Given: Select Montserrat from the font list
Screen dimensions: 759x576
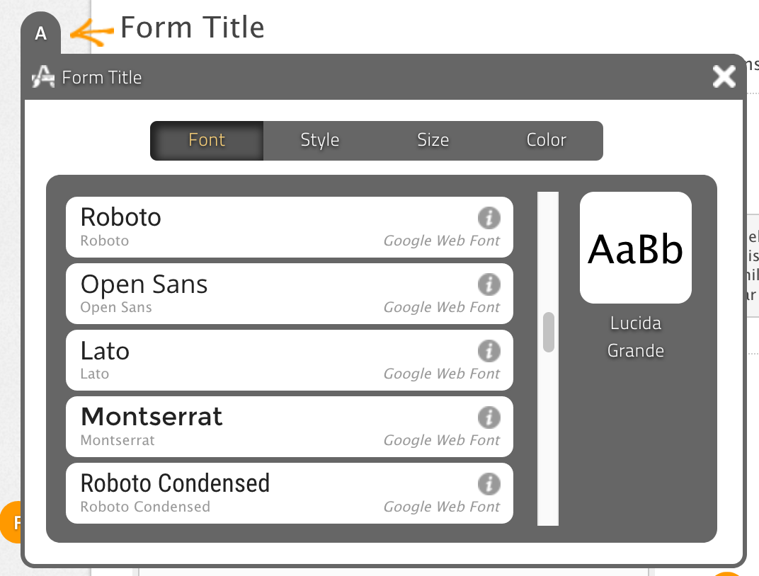Looking at the screenshot, I should pyautogui.click(x=269, y=426).
